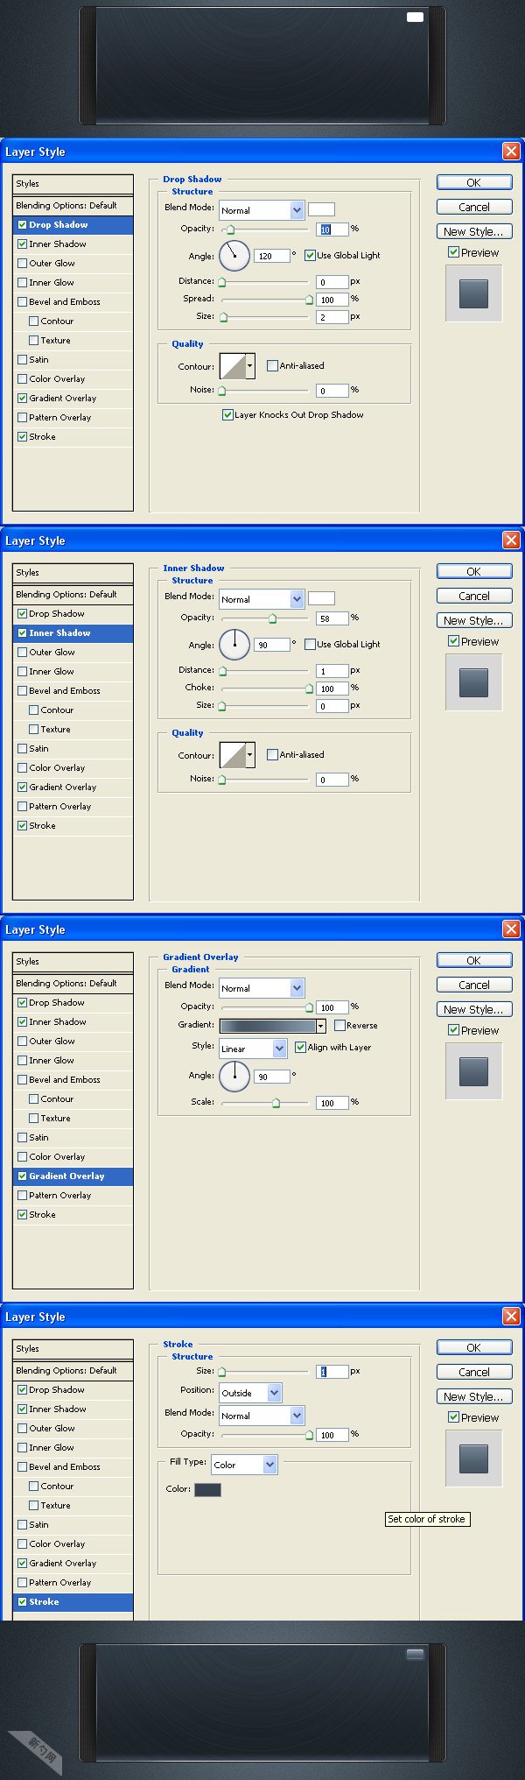Image resolution: width=525 pixels, height=1780 pixels.
Task: Click Inner Shadow color swatch
Action: [321, 598]
